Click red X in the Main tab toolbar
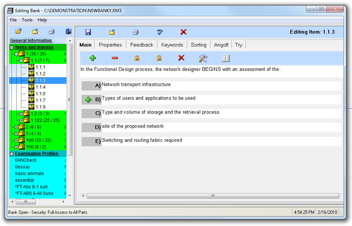This screenshot has height=226, width=352. coord(181,58)
